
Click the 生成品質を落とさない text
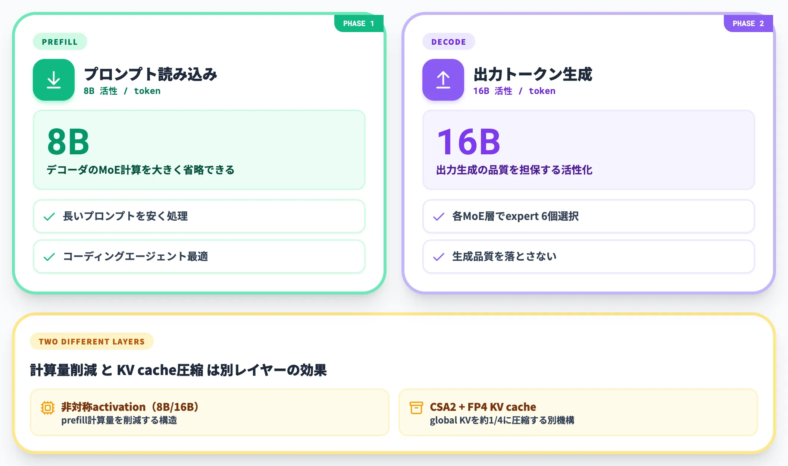pyautogui.click(x=504, y=256)
